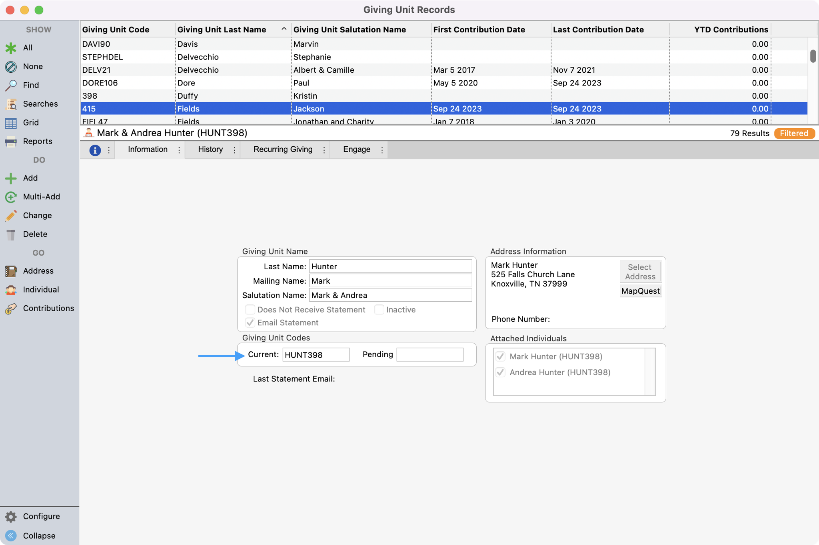Click the MapQuest button
This screenshot has height=545, width=819.
point(640,291)
